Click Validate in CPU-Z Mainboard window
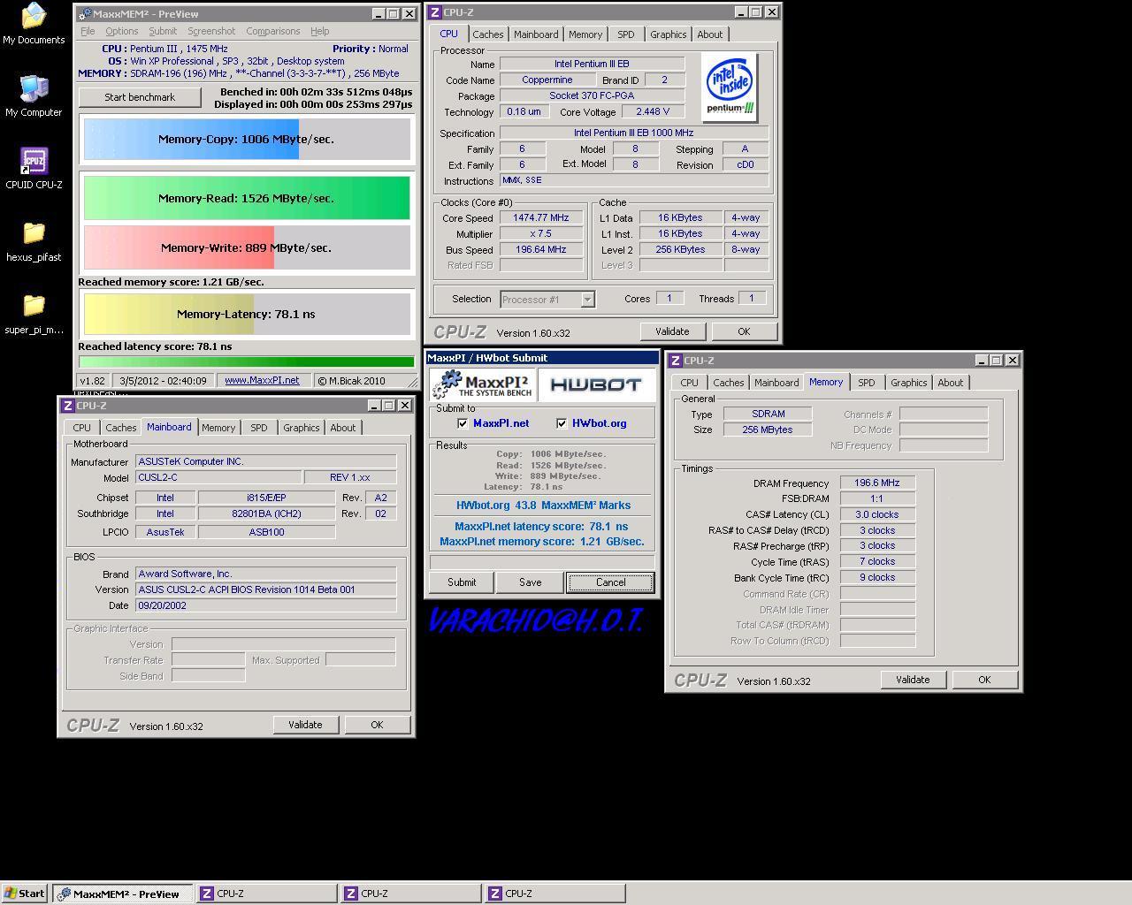1132x905 pixels. [x=305, y=725]
